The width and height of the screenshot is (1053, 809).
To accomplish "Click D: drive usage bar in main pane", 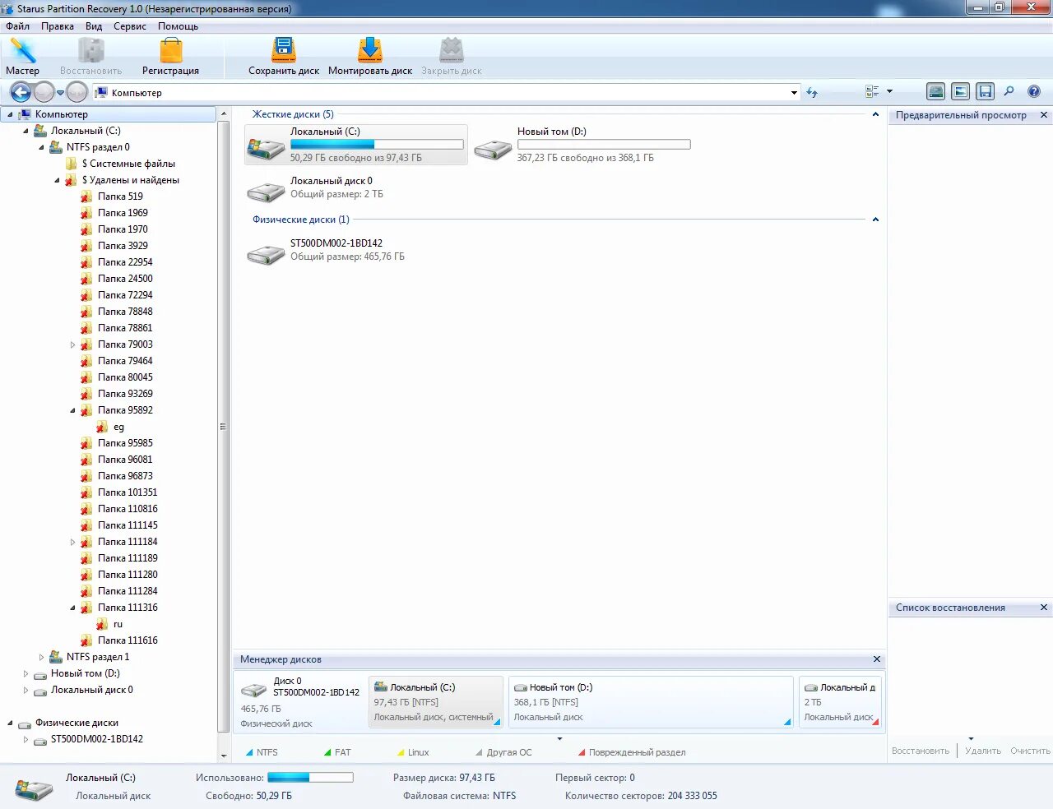I will tap(604, 145).
